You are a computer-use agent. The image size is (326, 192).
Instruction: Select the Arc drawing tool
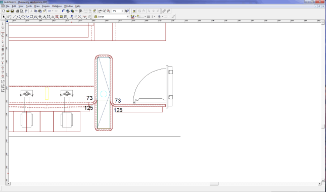19,17
